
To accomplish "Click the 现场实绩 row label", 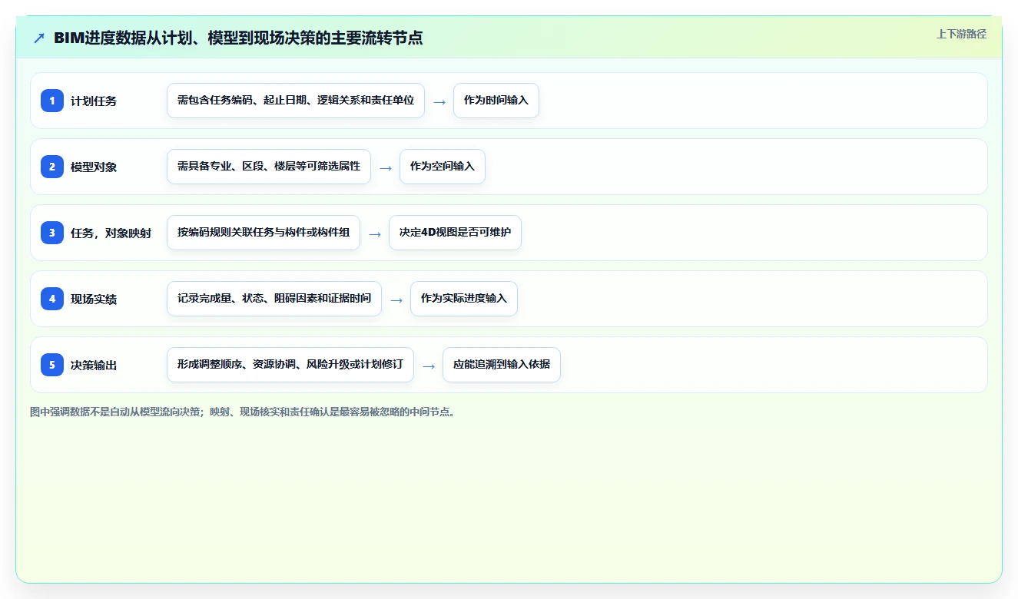I will [x=94, y=299].
